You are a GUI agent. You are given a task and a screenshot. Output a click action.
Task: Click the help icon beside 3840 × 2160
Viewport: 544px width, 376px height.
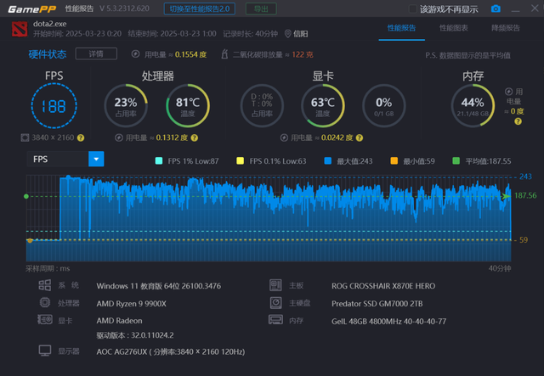click(81, 138)
